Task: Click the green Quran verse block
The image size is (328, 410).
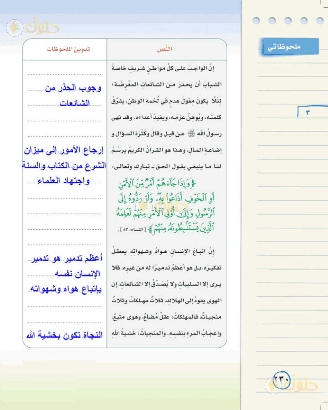Action: pyautogui.click(x=166, y=206)
